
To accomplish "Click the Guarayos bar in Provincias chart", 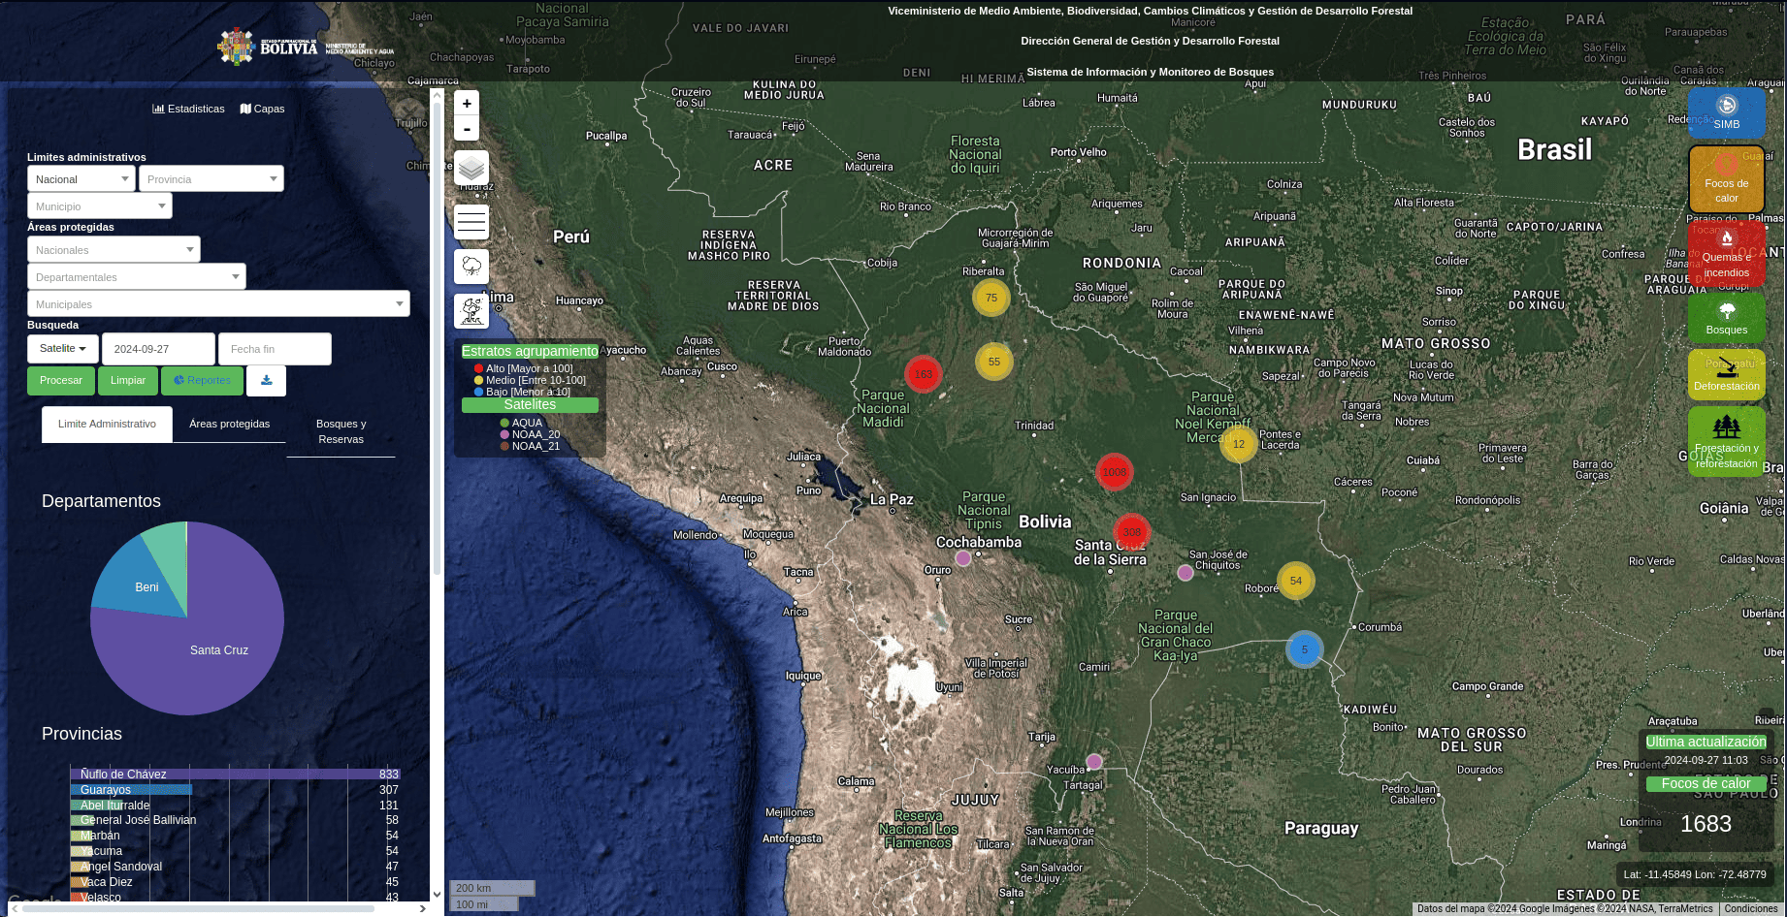I will (x=131, y=789).
